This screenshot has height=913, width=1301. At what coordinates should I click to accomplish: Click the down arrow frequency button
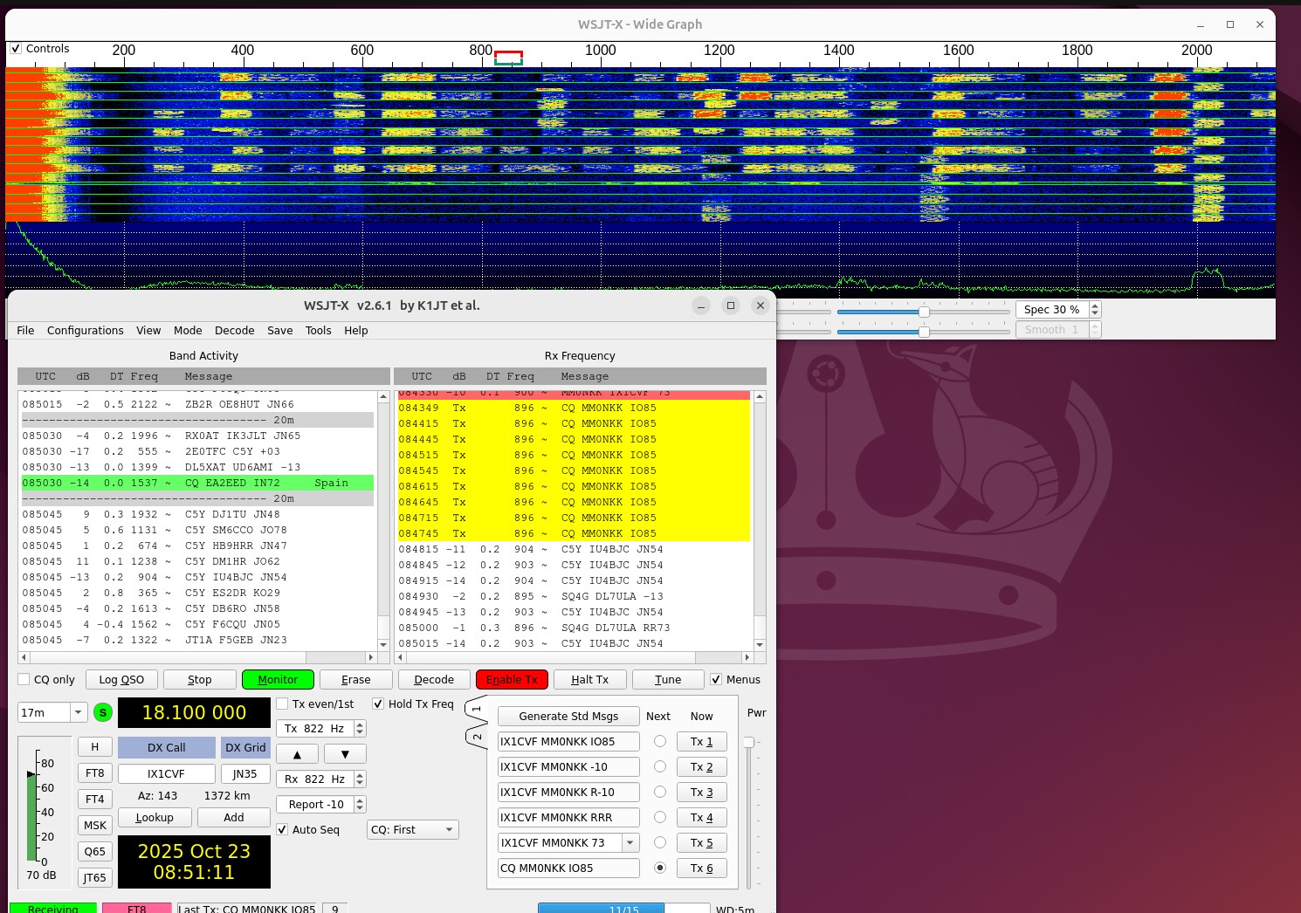tap(345, 754)
